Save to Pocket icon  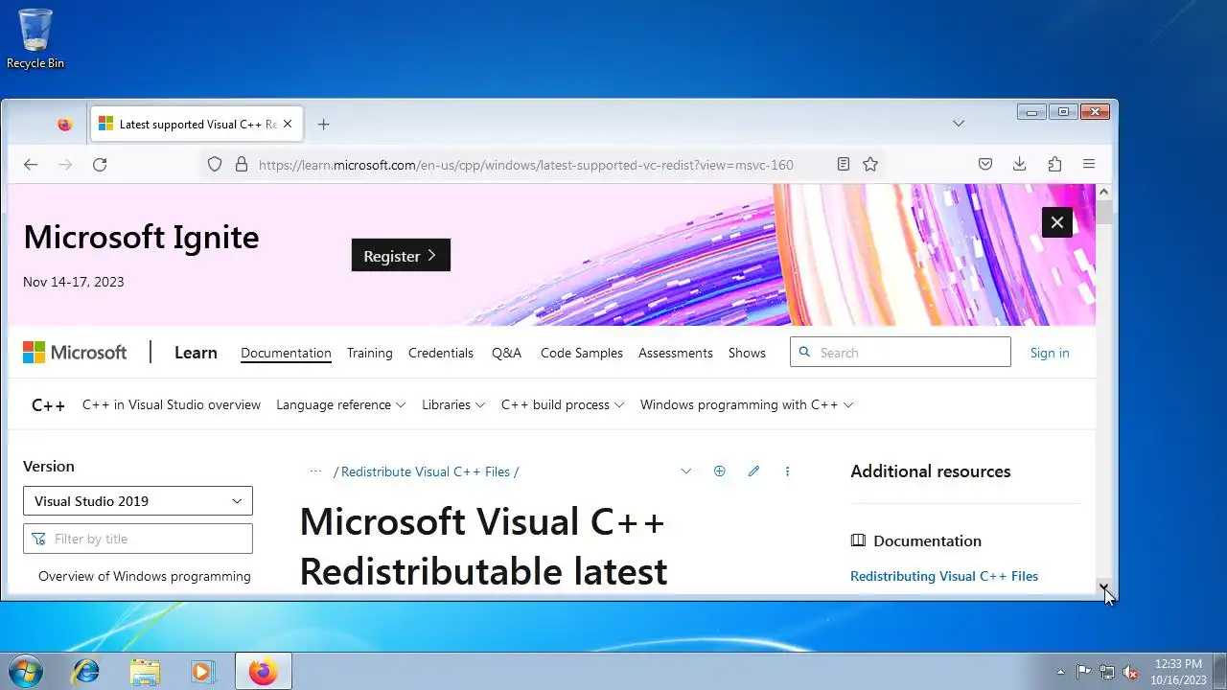(x=985, y=165)
